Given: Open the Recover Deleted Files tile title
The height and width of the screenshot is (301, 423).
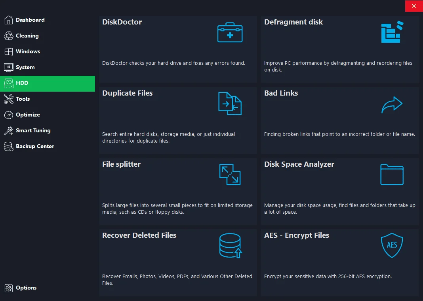Looking at the screenshot, I should 139,235.
